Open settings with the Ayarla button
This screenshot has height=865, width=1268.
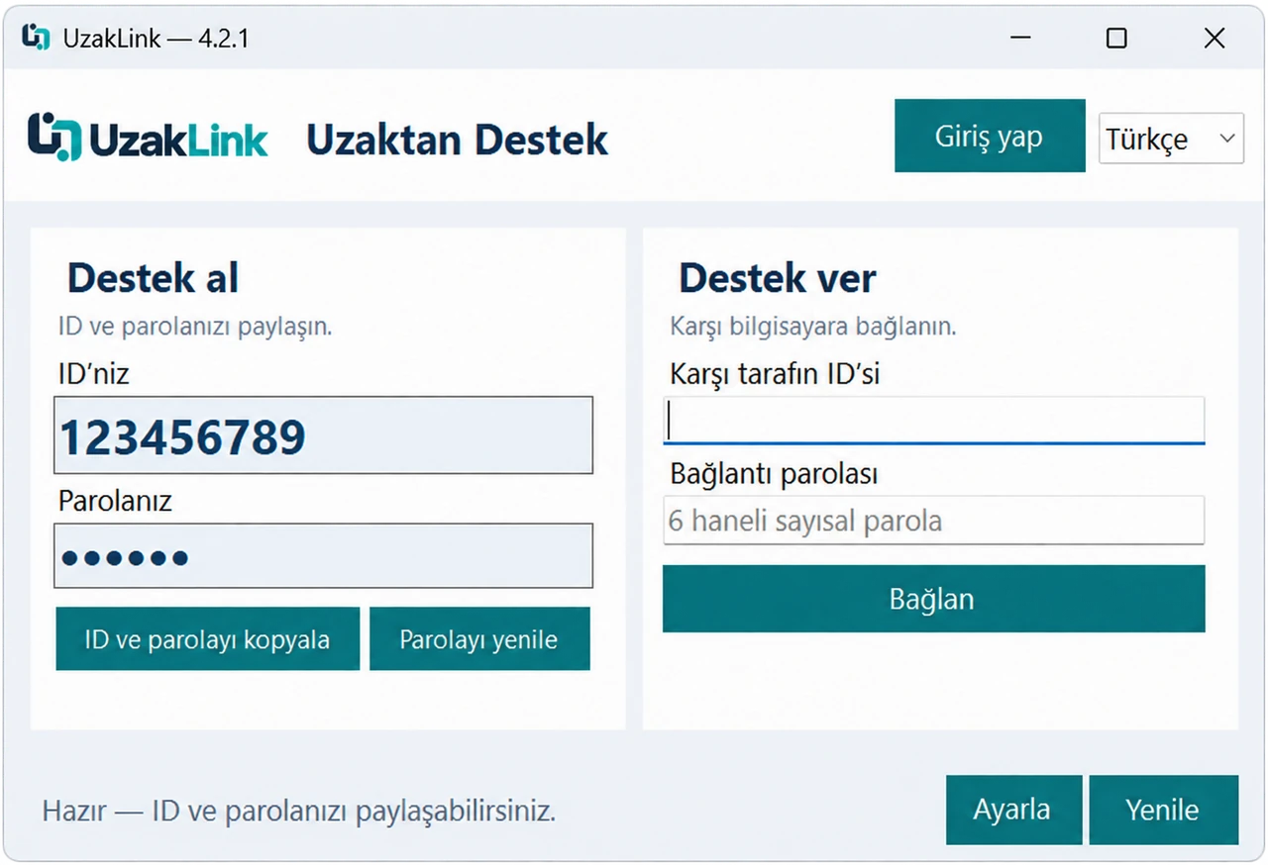tap(1012, 810)
